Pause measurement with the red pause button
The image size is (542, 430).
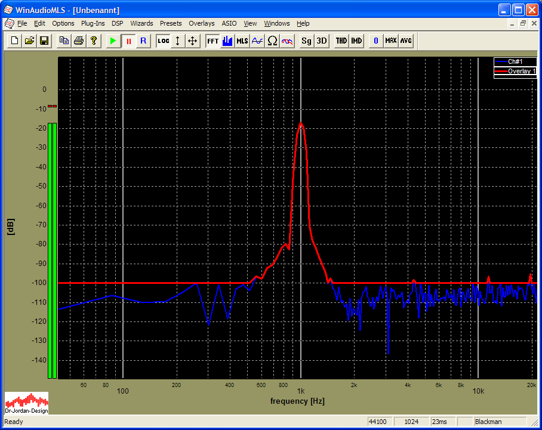(128, 41)
